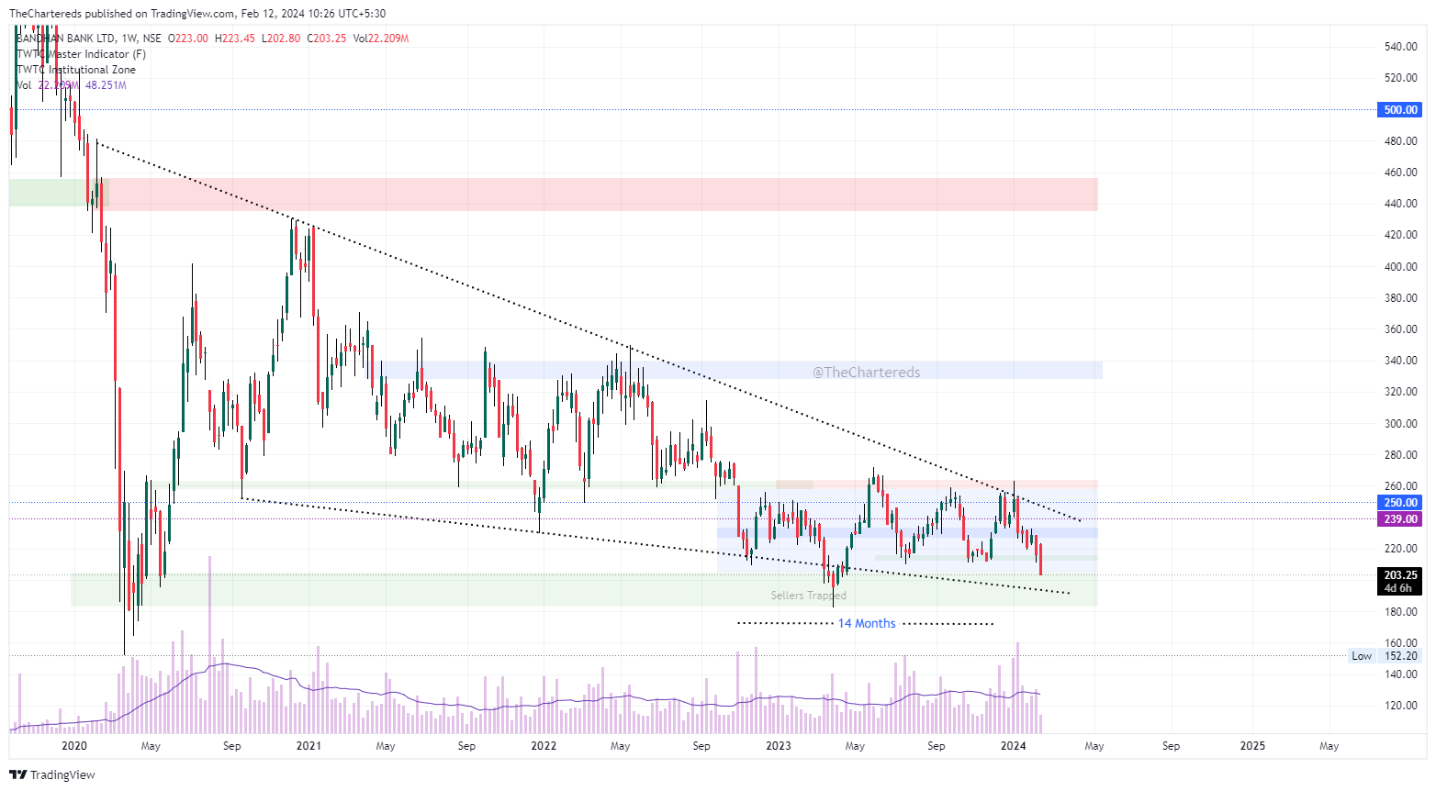Click 120.00 on the price scale

[1400, 706]
